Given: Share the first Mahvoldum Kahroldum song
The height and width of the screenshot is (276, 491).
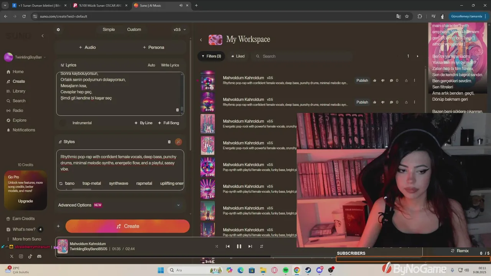Looking at the screenshot, I should tap(406, 80).
